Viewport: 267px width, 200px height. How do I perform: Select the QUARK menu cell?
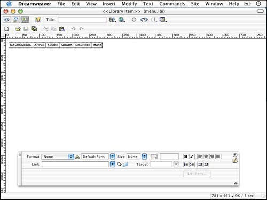pos(67,45)
